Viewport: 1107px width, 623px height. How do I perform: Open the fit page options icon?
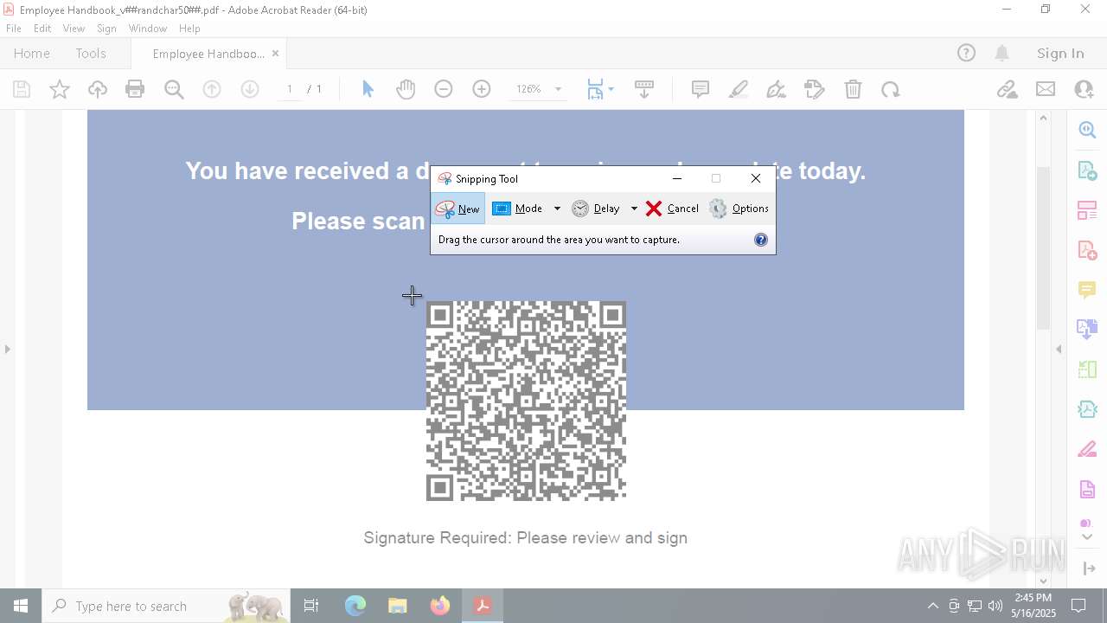599,89
